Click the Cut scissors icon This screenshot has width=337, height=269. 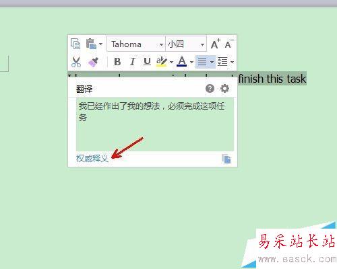(76, 62)
